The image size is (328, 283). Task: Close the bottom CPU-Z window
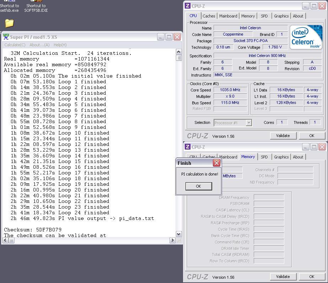322,147
